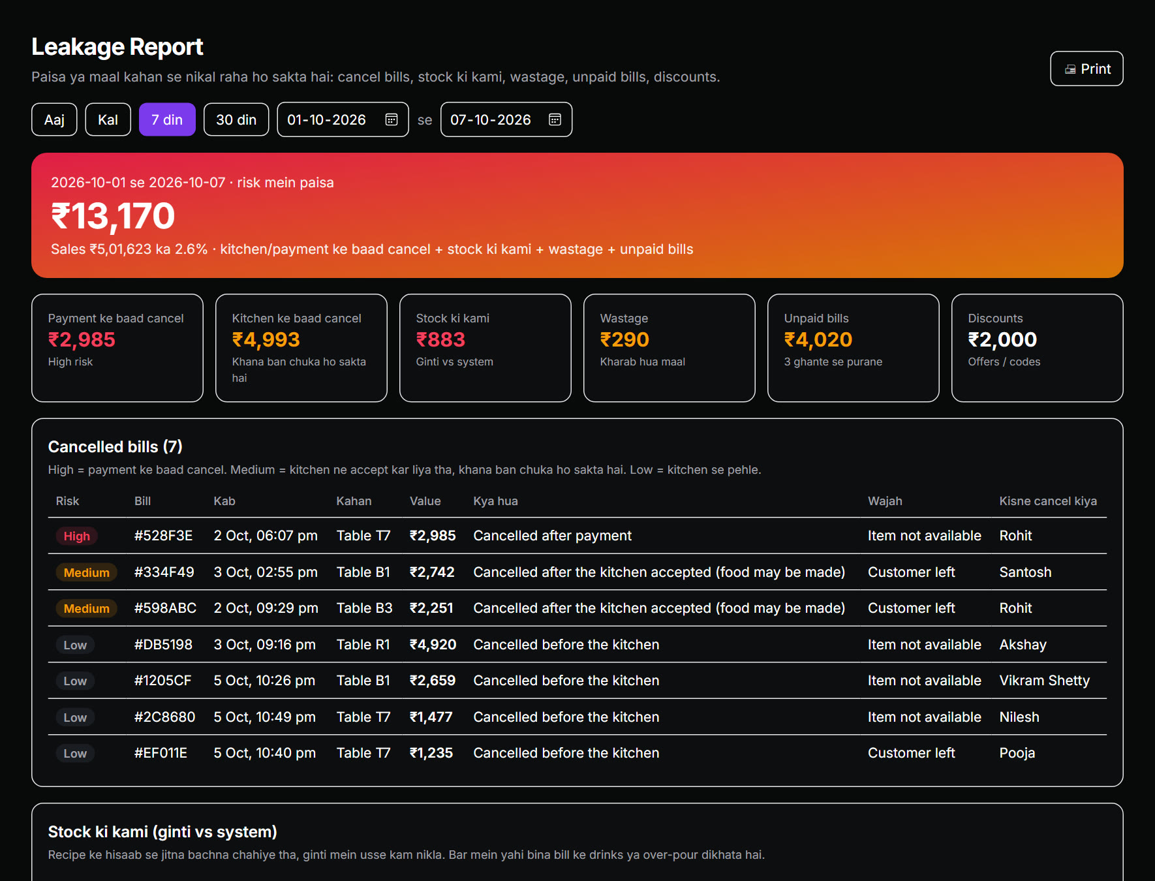The width and height of the screenshot is (1155, 881).
Task: Open calendar picker on 07-10-2026 field
Action: point(555,119)
